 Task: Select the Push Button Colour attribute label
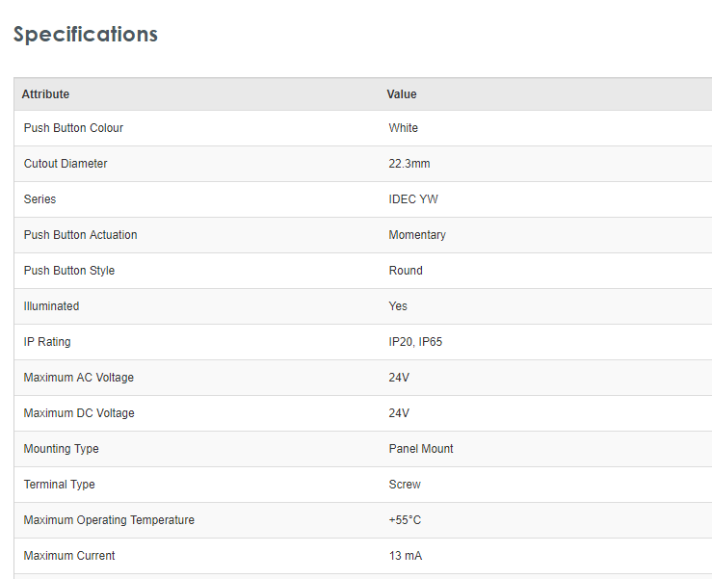73,128
